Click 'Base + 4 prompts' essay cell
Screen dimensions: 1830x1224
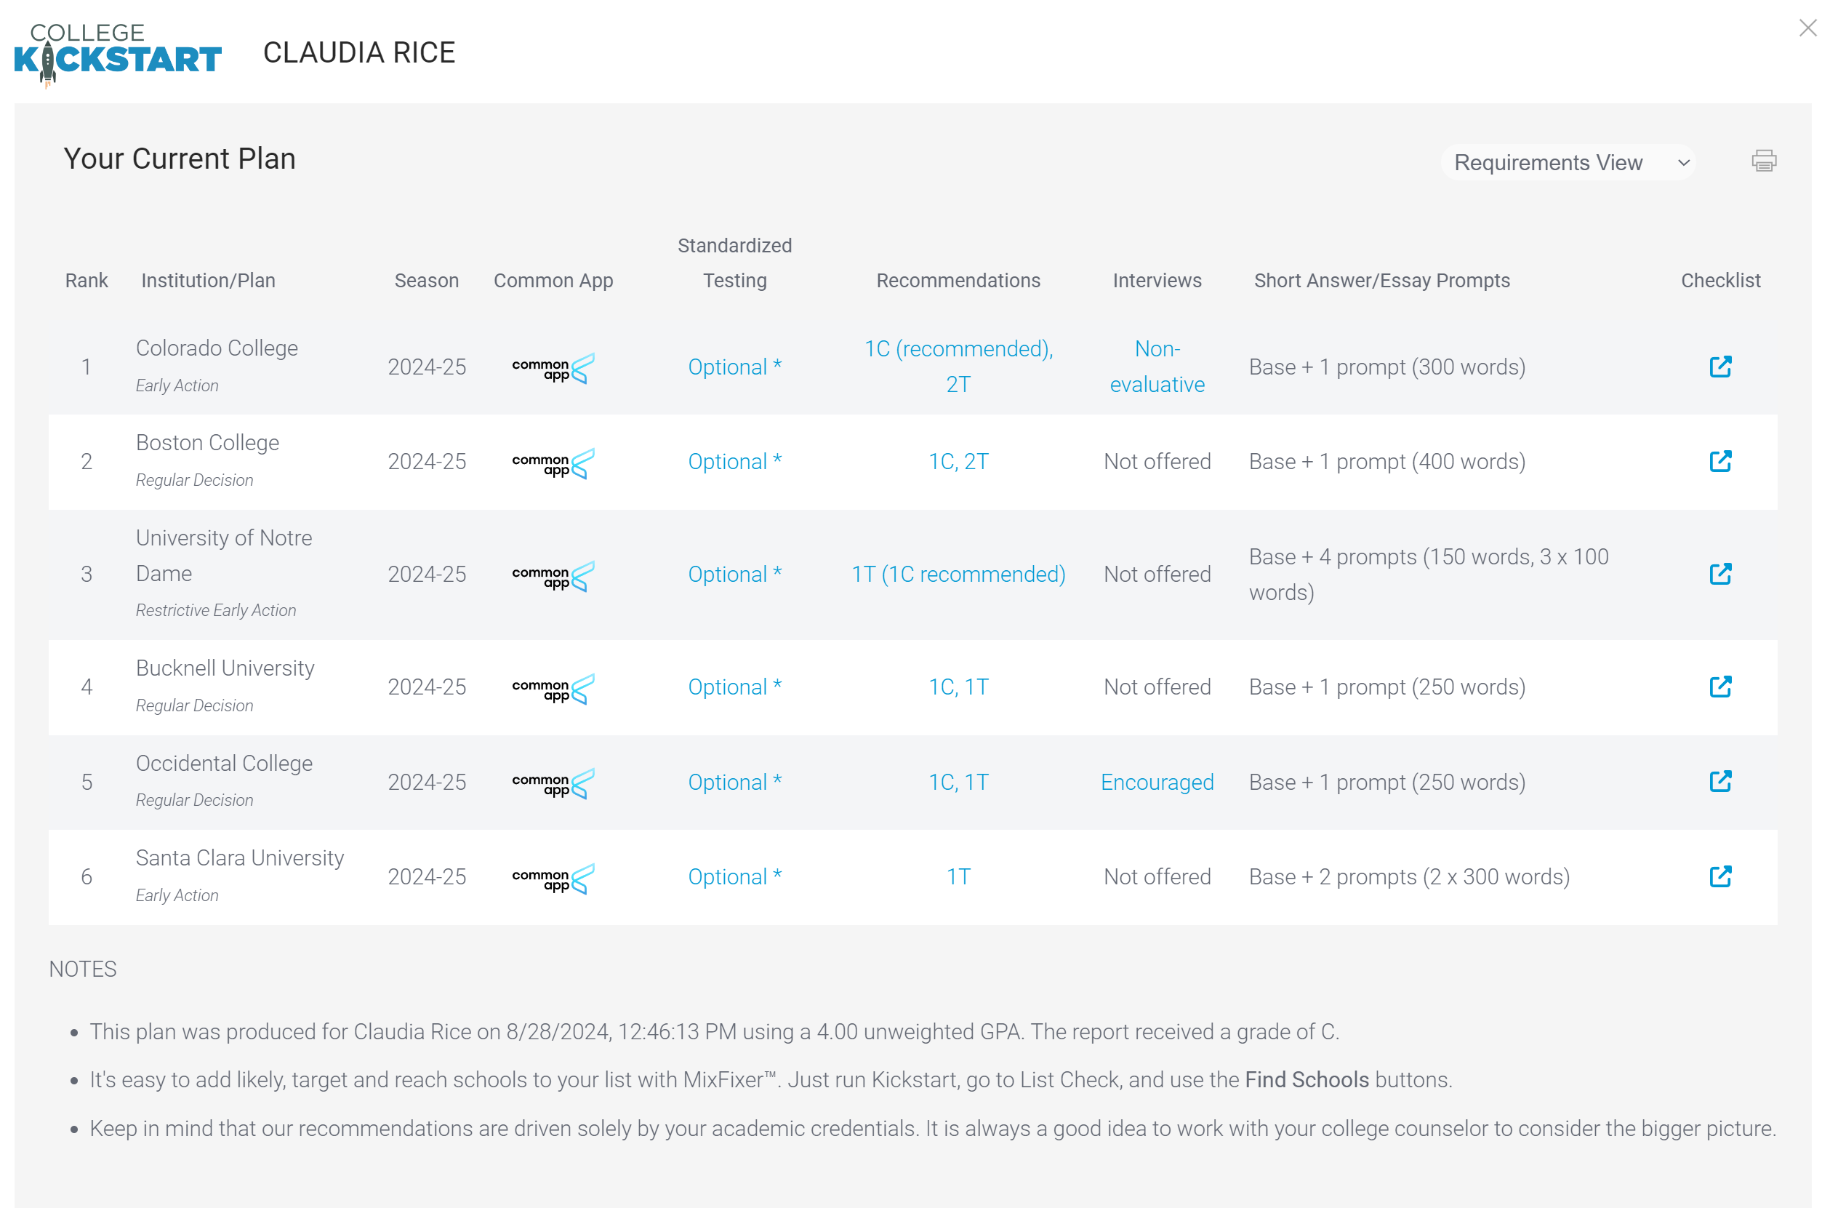pos(1428,574)
